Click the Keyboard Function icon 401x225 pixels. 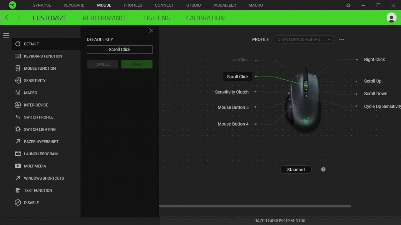pos(18,56)
